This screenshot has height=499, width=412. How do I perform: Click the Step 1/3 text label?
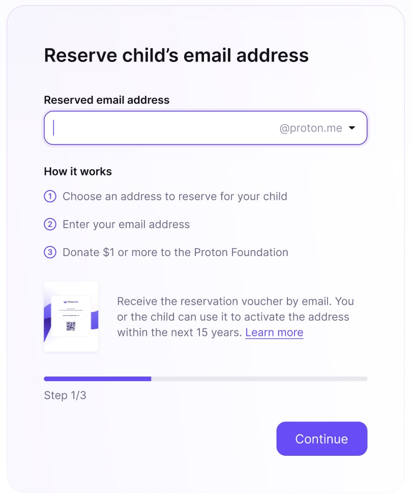pyautogui.click(x=65, y=395)
